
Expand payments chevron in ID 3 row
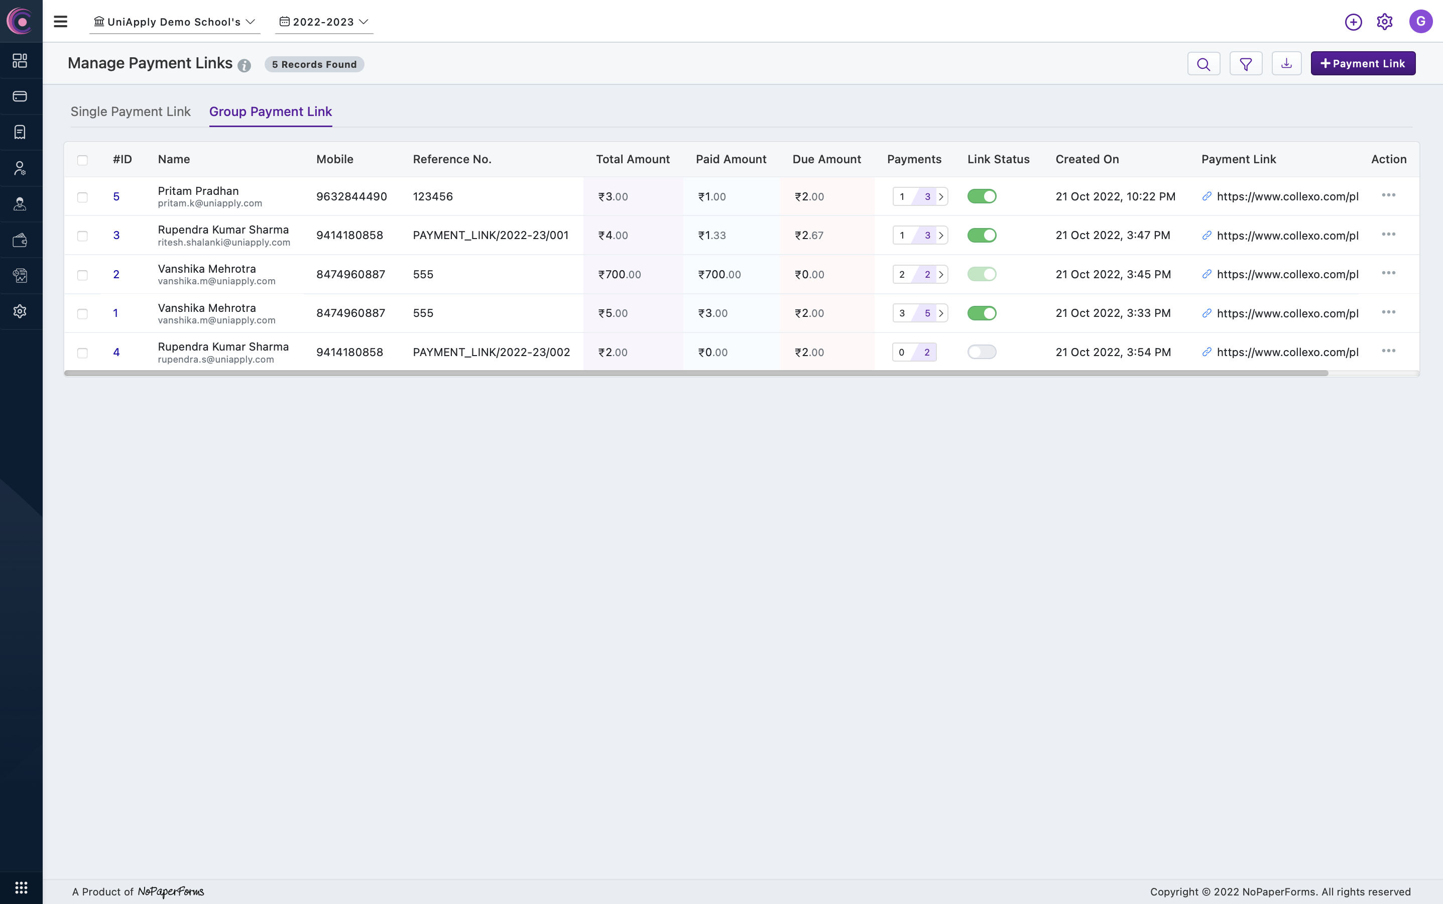click(x=941, y=236)
